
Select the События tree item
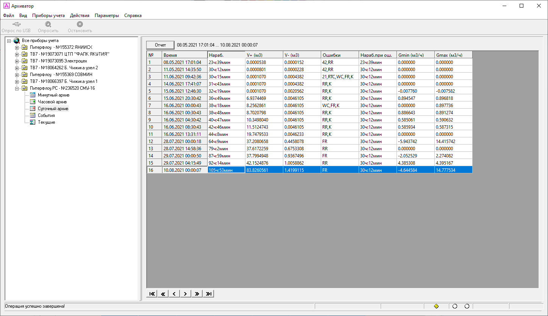coord(46,115)
